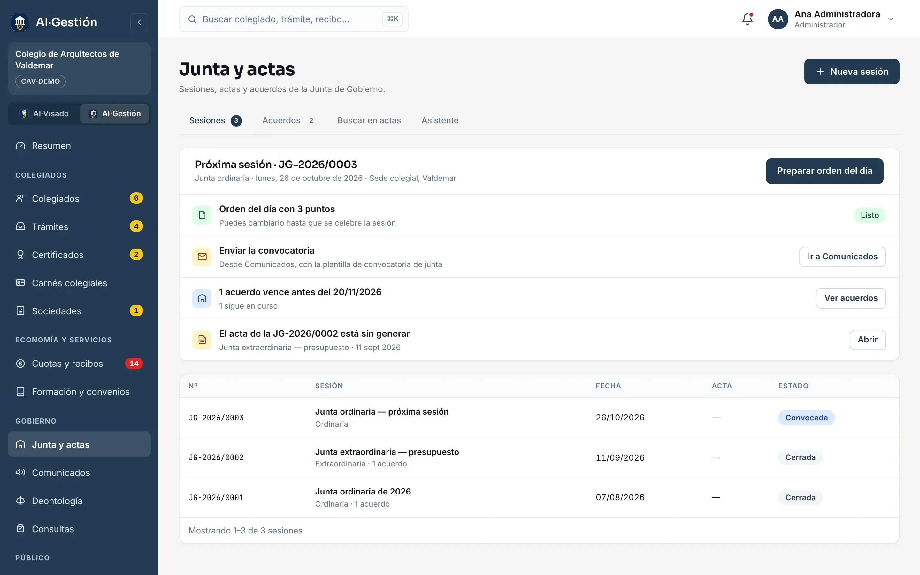Click the Listo status badge
Screen dimensions: 920x575
[x=870, y=215]
